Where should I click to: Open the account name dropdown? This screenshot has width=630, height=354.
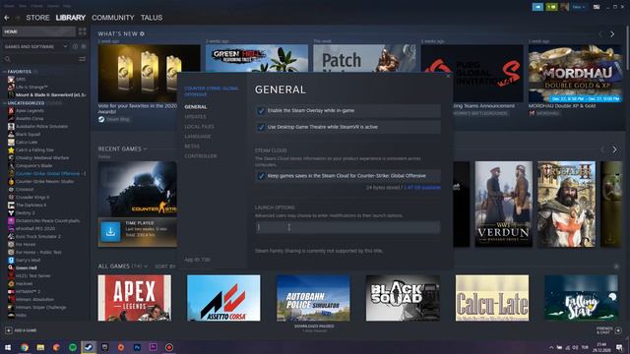pos(579,7)
